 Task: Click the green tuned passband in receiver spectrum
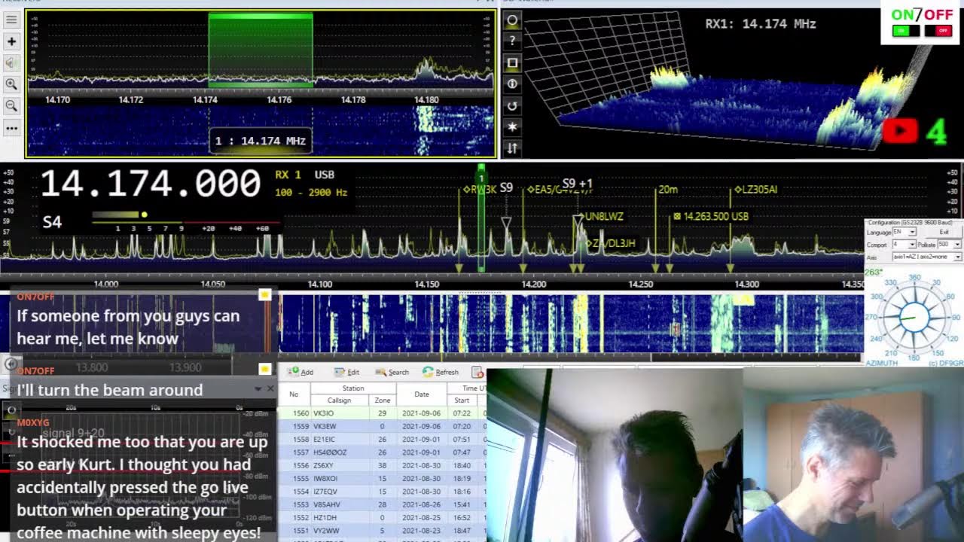[261, 50]
